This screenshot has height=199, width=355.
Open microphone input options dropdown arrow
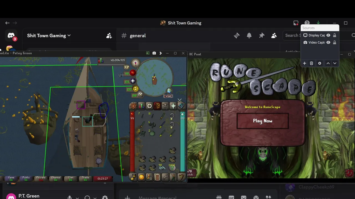point(77,198)
